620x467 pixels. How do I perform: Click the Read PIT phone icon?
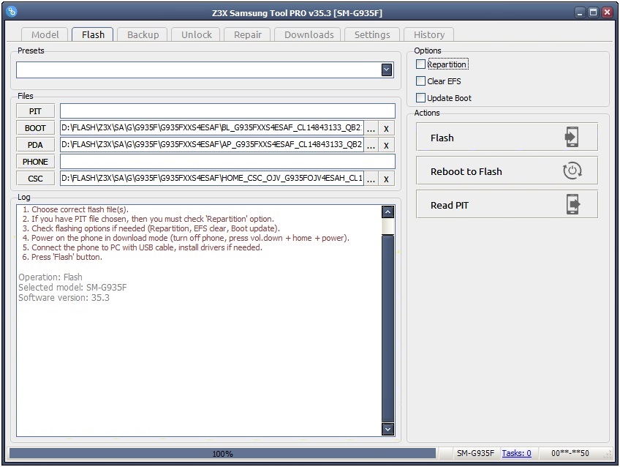572,204
